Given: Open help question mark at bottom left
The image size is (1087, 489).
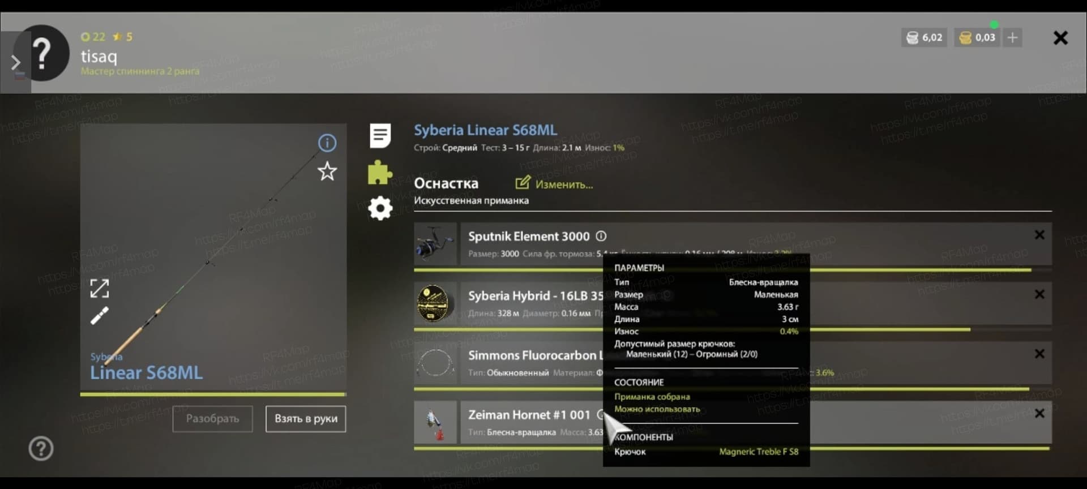Looking at the screenshot, I should click(41, 449).
